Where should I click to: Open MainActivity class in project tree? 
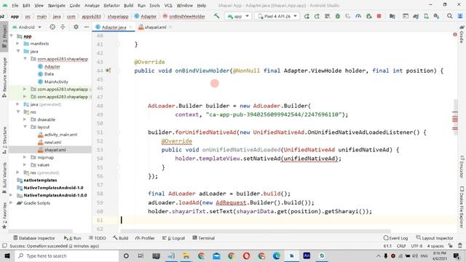(x=56, y=82)
